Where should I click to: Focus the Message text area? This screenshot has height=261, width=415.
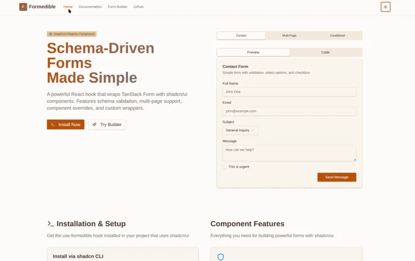(289, 153)
